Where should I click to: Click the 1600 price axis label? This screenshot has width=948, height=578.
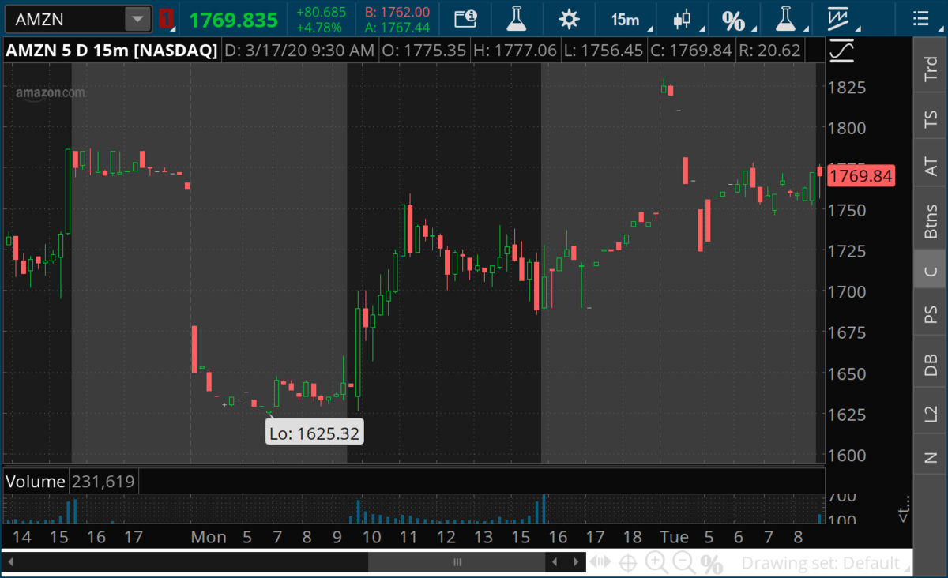[x=846, y=455]
